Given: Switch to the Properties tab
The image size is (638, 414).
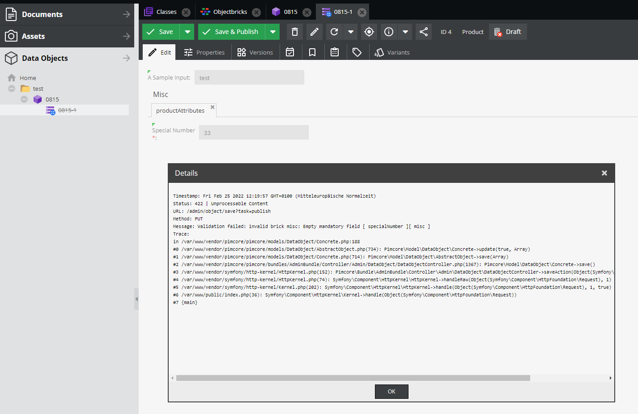Looking at the screenshot, I should coord(204,52).
